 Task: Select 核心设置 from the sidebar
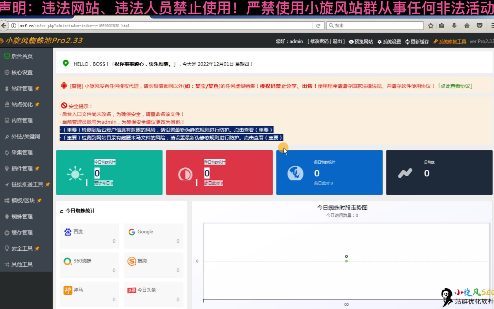22,72
